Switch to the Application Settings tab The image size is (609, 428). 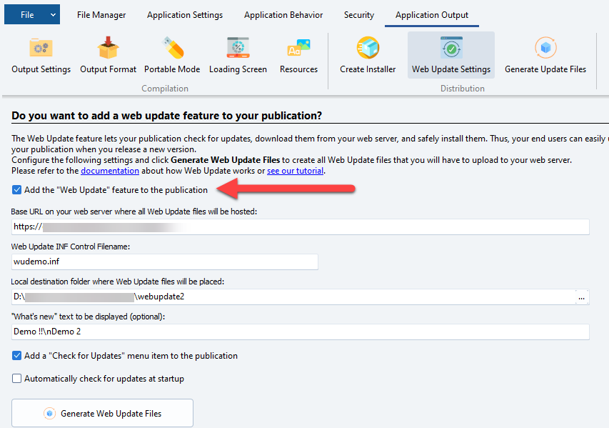tap(185, 15)
